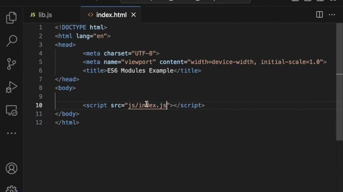Open the Explorer view in activity bar
343x192 pixels.
(x=11, y=18)
